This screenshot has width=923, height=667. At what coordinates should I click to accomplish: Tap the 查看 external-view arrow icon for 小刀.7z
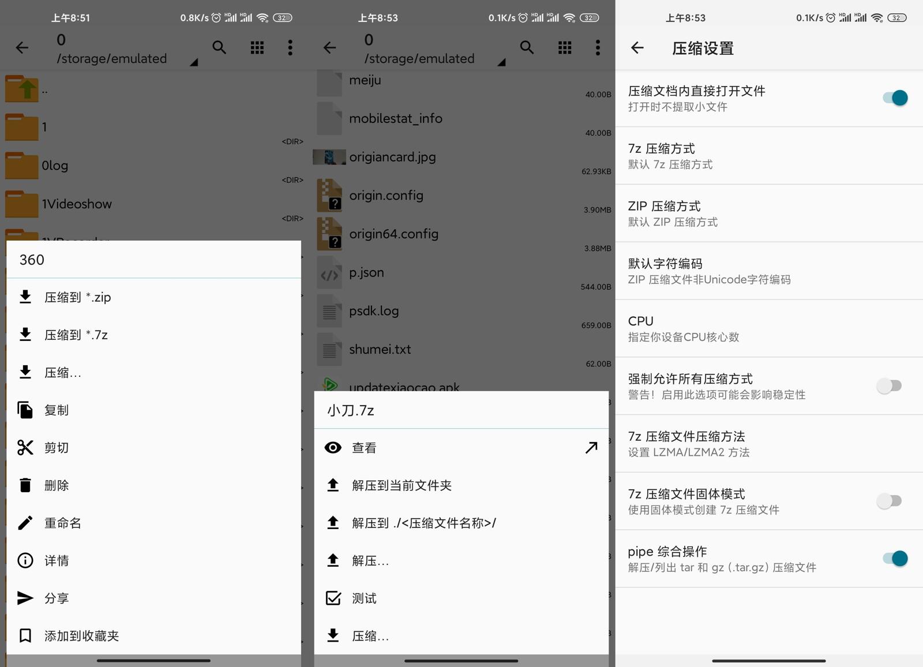[591, 447]
